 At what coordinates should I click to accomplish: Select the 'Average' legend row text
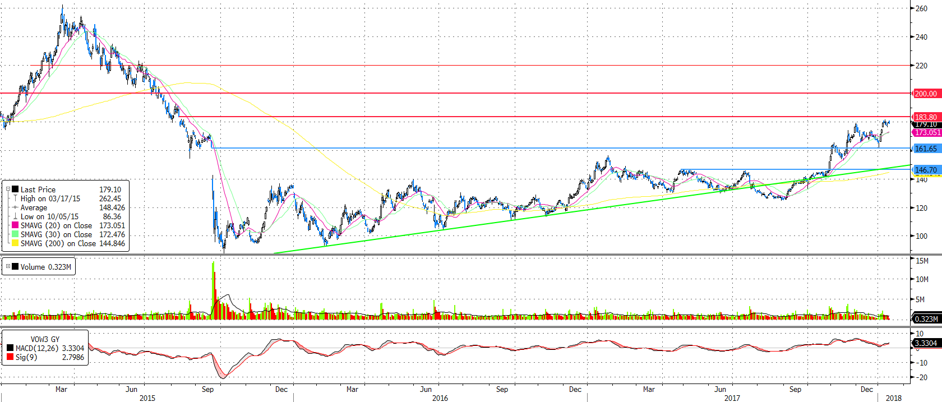34,207
